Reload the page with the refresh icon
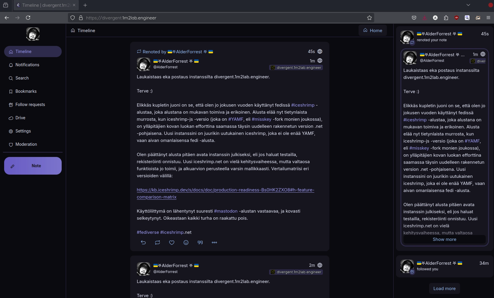This screenshot has width=494, height=298. [28, 18]
